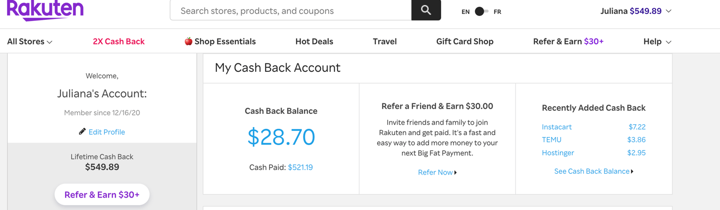Click the search stores and coupons field
Image resolution: width=720 pixels, height=210 pixels.
point(290,10)
